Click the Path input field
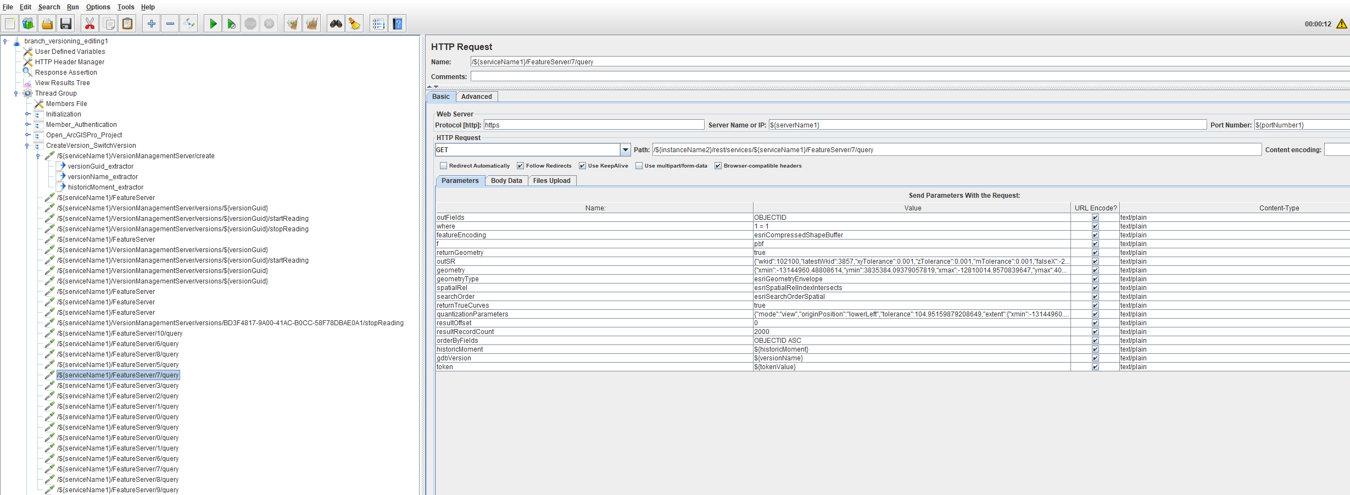Image resolution: width=1350 pixels, height=495 pixels. (x=956, y=150)
